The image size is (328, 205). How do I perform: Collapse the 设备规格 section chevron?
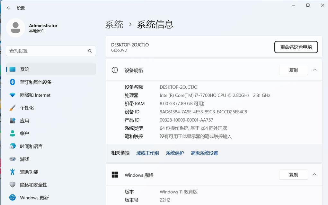coord(315,70)
